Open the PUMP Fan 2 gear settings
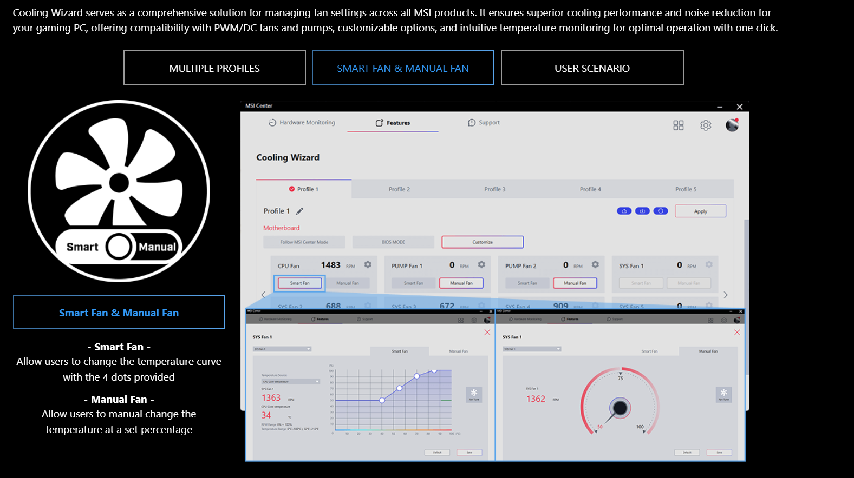 click(595, 265)
